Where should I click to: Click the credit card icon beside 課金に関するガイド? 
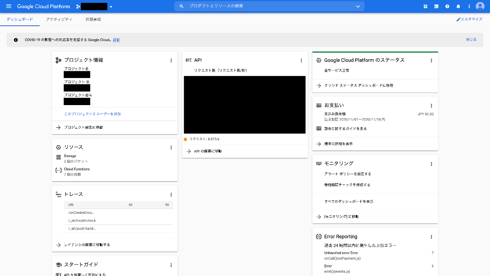(319, 128)
